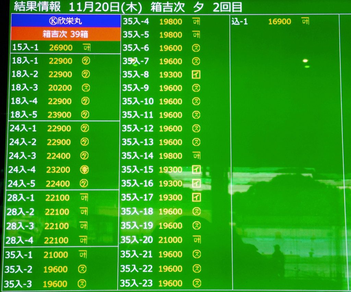Click the price 16900 on row 込-1
The width and height of the screenshot is (351, 292).
(x=279, y=22)
